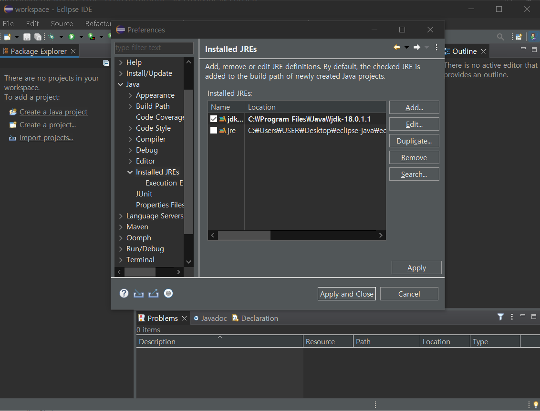This screenshot has height=411, width=540.
Task: Click the tip-of-the-day lightbulb icon
Action: pyautogui.click(x=536, y=405)
